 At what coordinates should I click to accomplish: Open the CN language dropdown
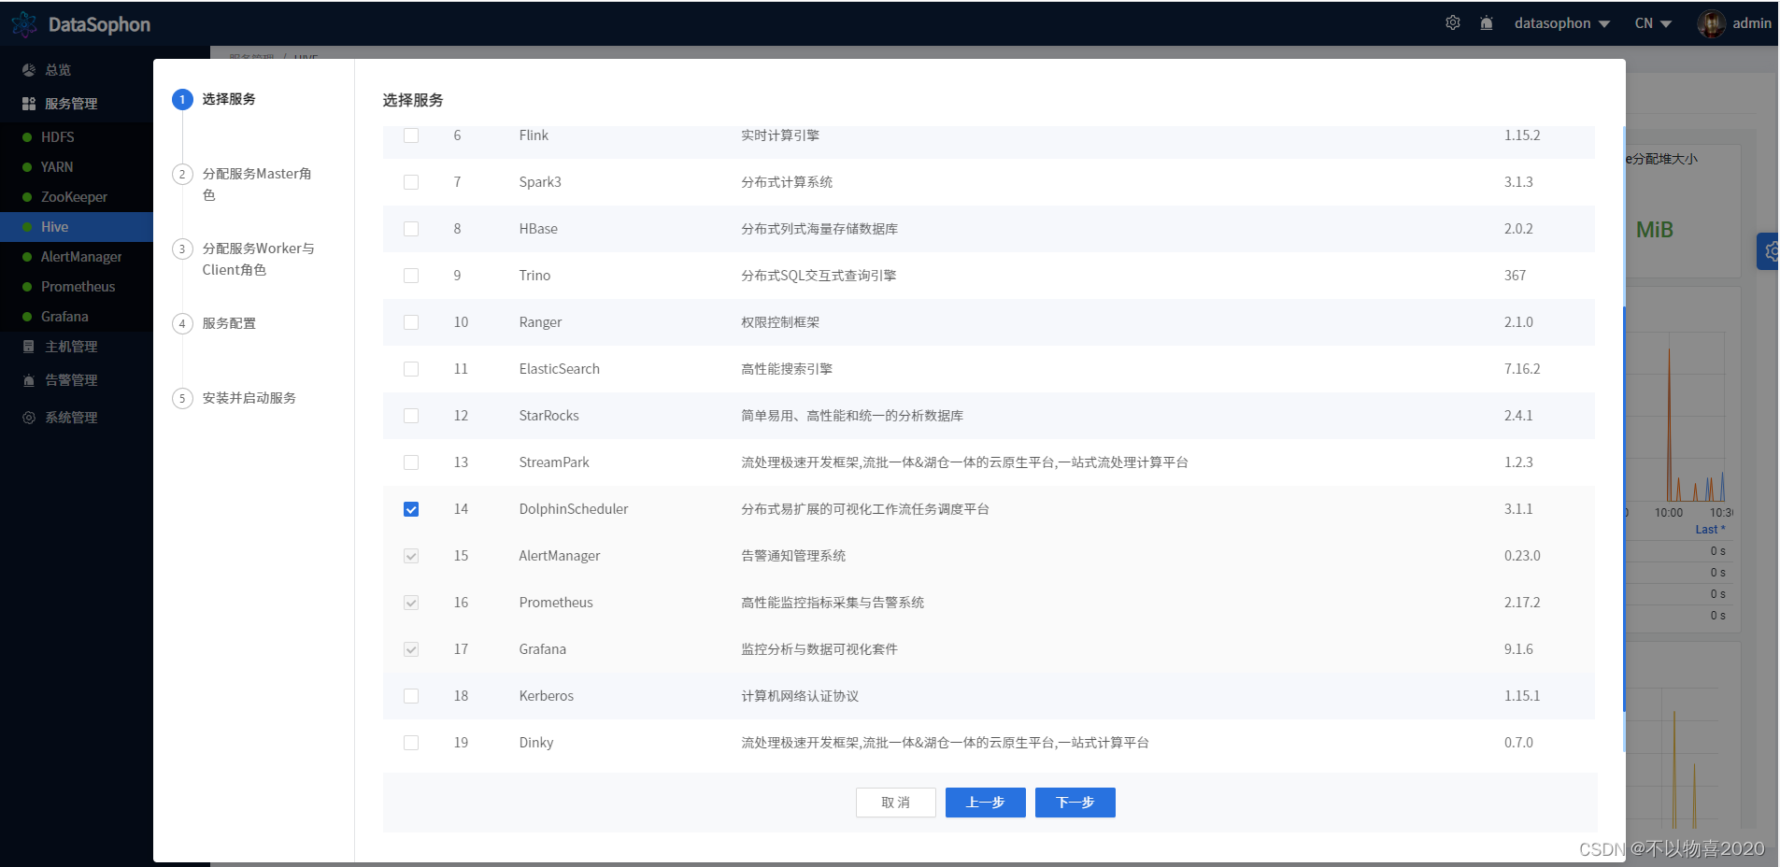coord(1652,23)
